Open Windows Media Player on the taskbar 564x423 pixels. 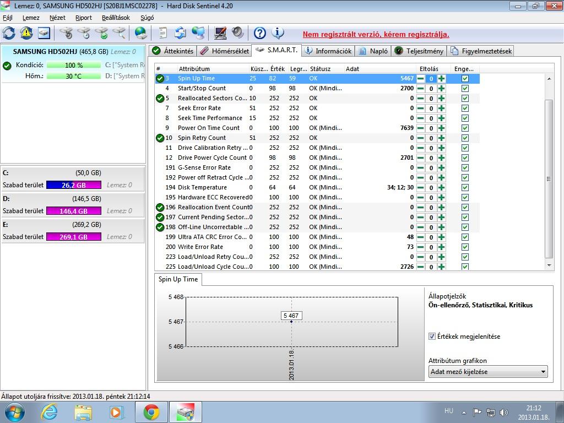(x=117, y=412)
